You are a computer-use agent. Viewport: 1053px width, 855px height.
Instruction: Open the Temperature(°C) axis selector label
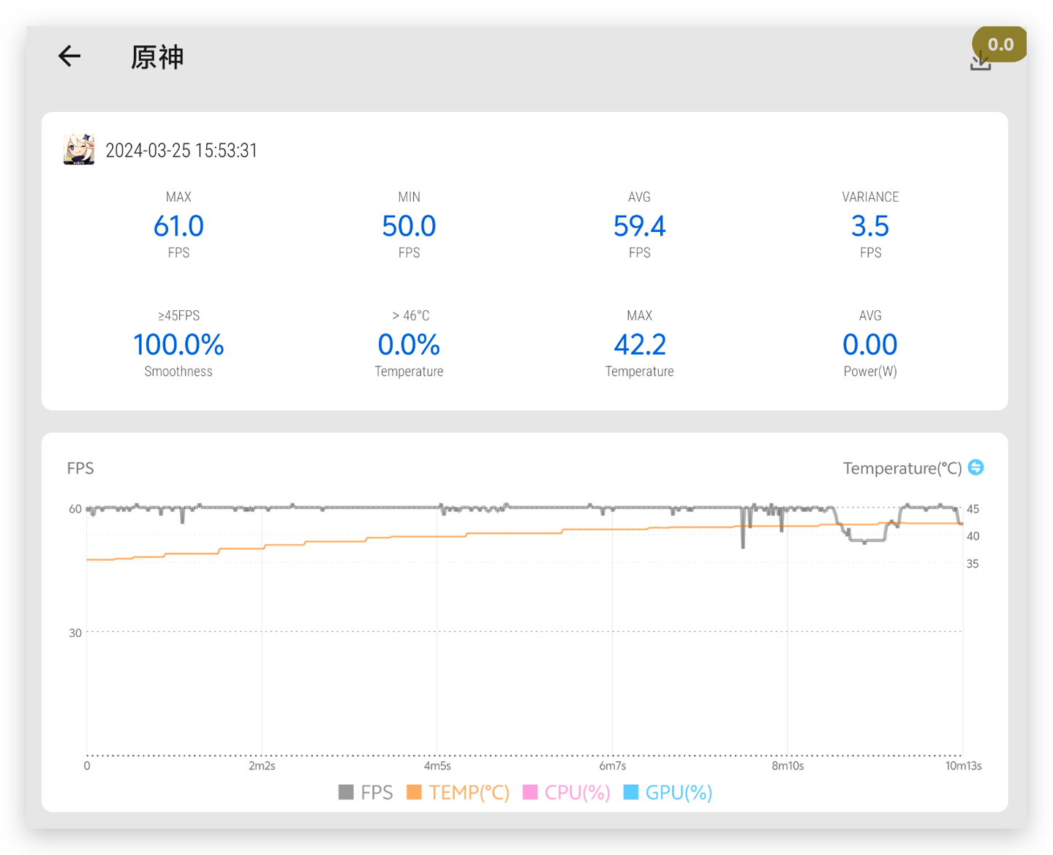pos(902,468)
